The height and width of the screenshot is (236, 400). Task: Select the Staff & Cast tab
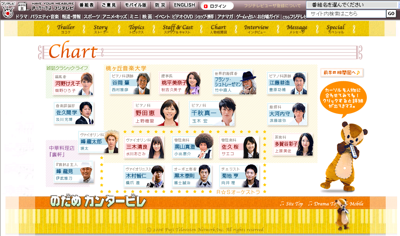[x=178, y=29]
